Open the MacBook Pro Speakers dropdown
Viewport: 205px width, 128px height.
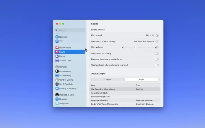(x=146, y=41)
